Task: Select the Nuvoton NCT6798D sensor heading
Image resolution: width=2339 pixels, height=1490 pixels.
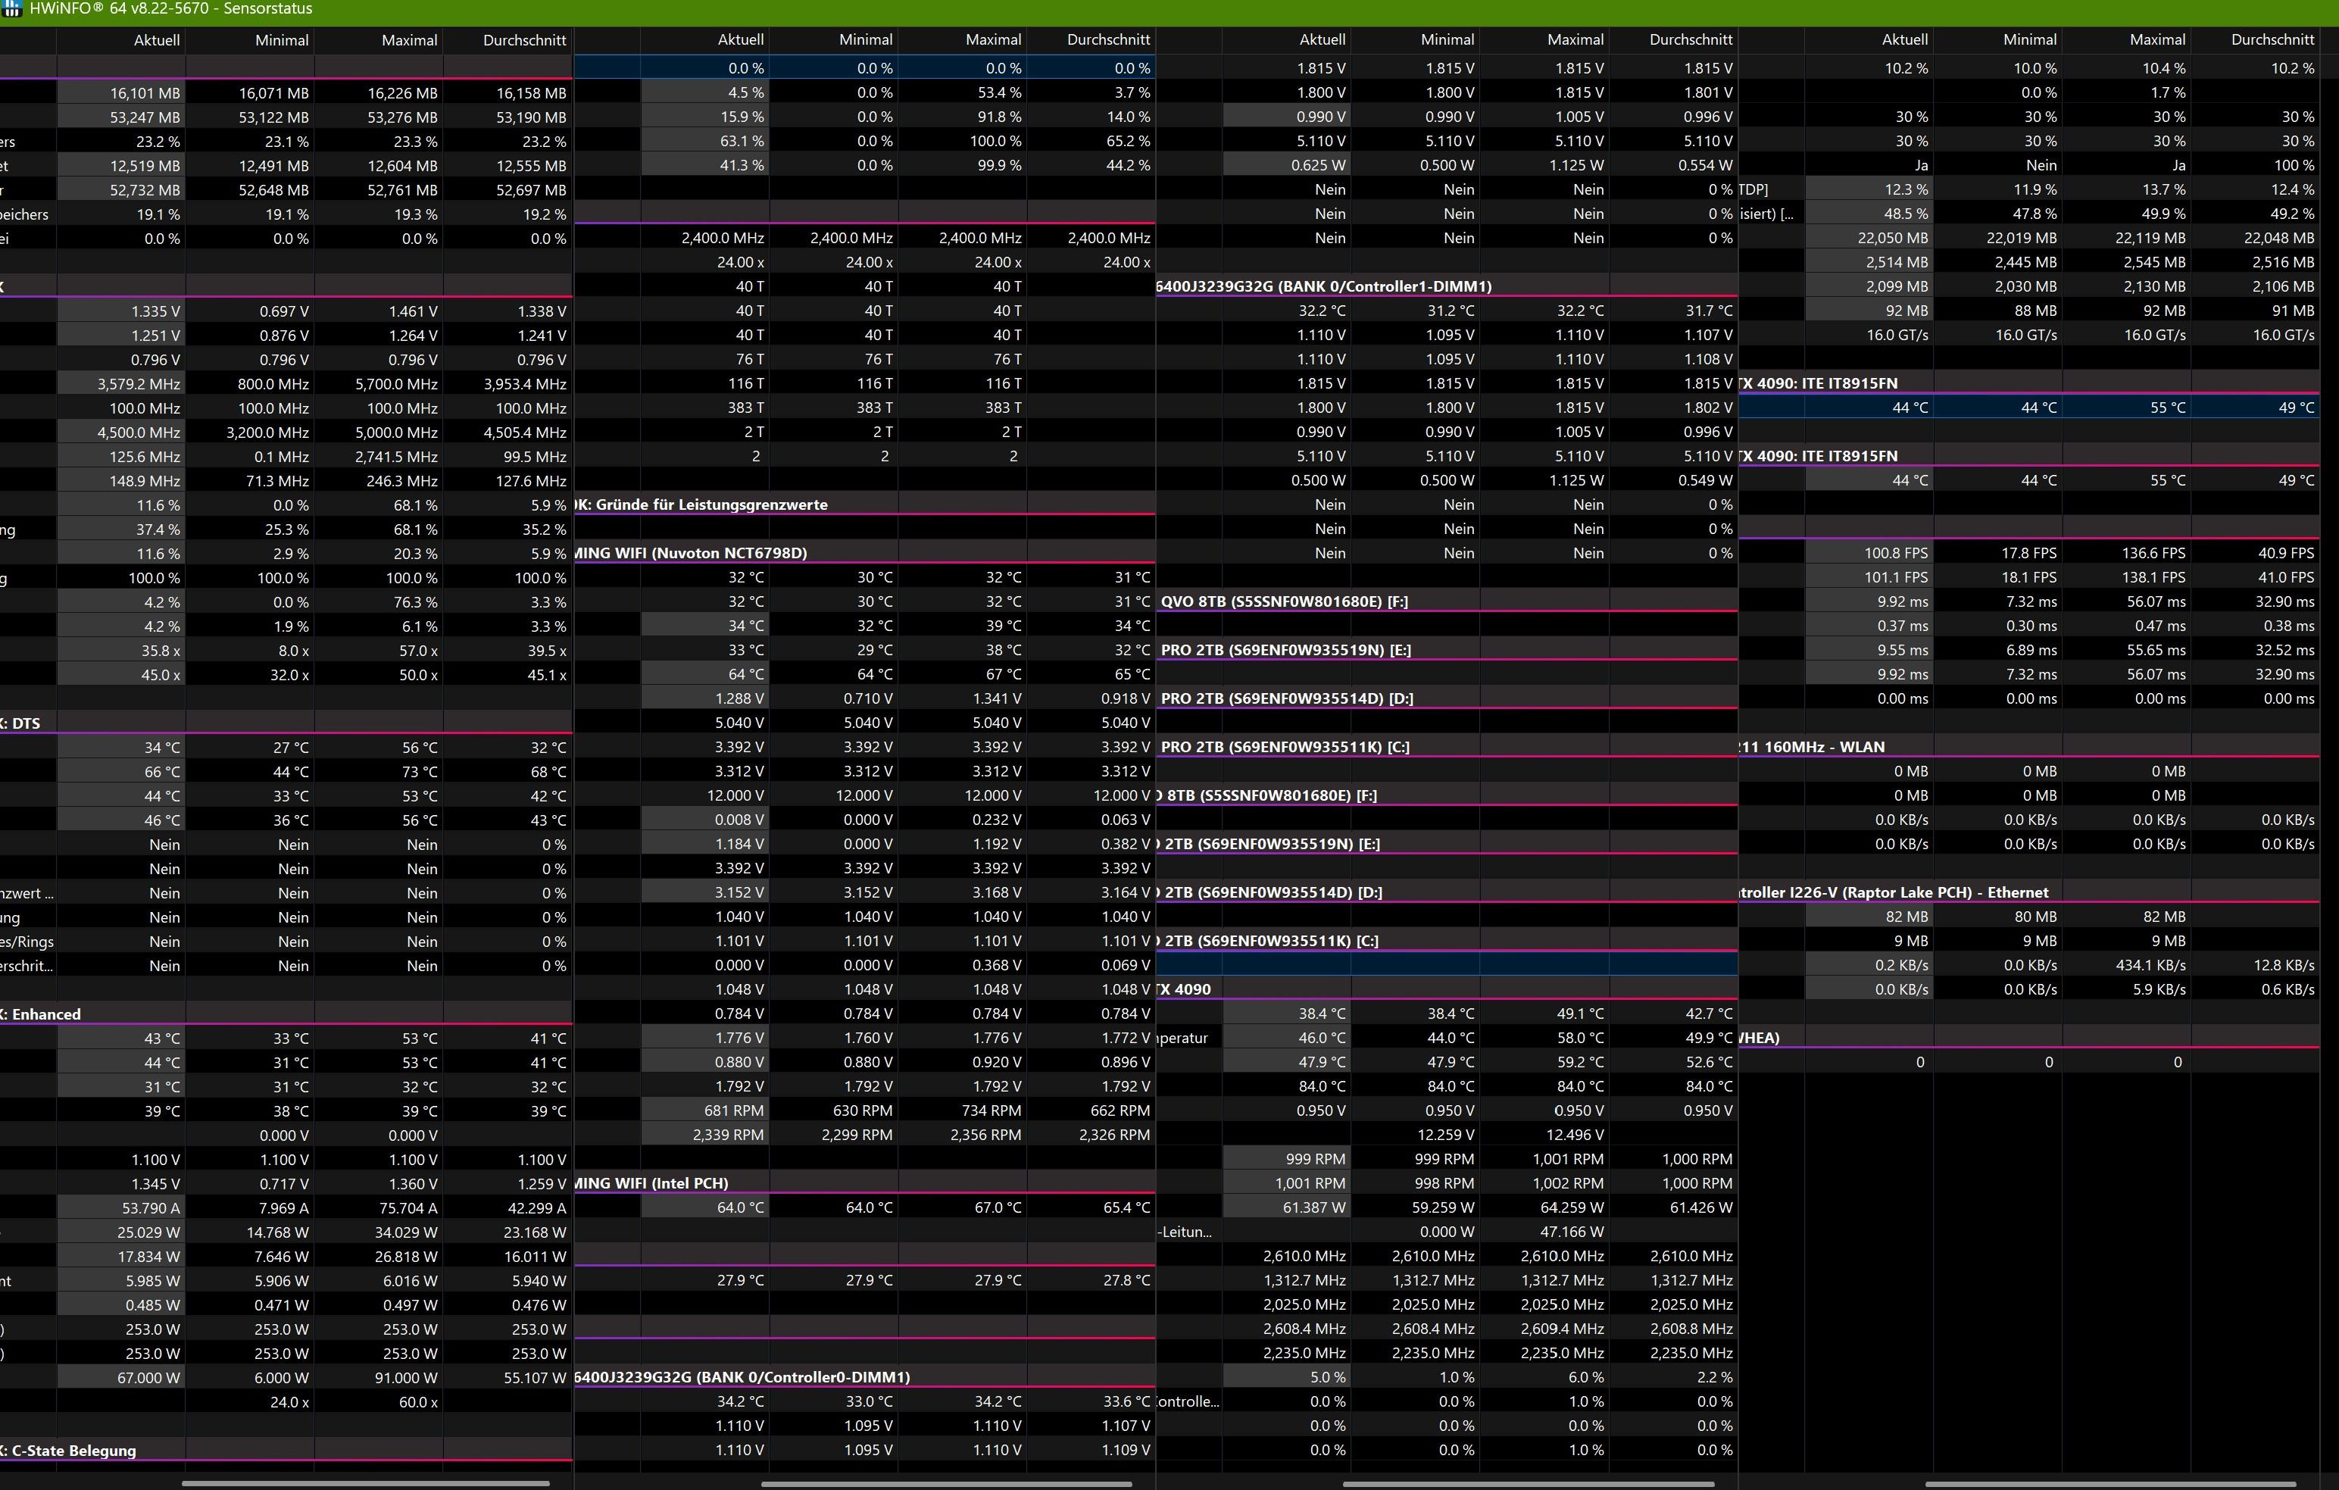Action: point(692,553)
